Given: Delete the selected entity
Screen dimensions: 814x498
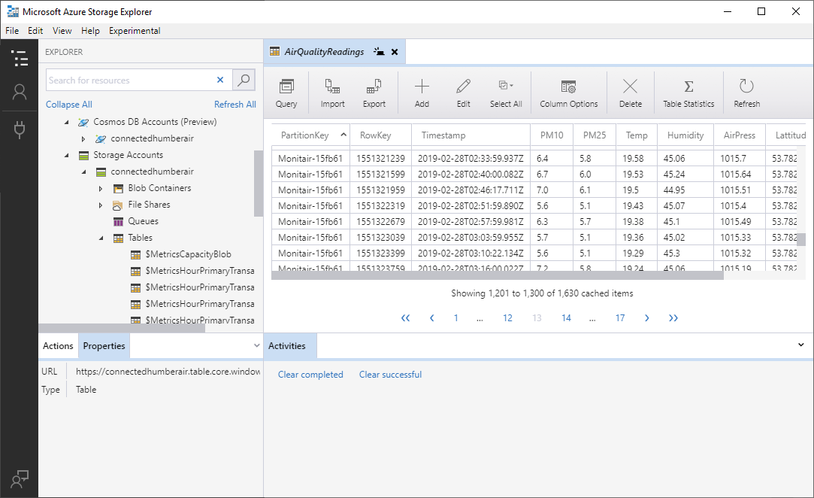Looking at the screenshot, I should (x=631, y=92).
